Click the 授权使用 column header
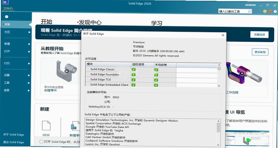This screenshot has height=148, width=278. point(142,65)
